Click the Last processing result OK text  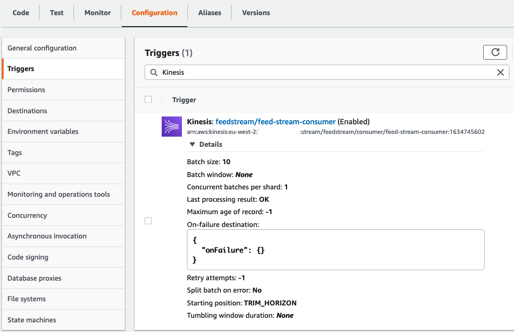click(228, 199)
